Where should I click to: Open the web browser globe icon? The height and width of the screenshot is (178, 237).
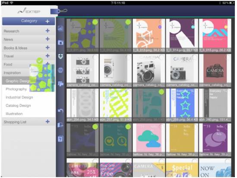(60, 70)
